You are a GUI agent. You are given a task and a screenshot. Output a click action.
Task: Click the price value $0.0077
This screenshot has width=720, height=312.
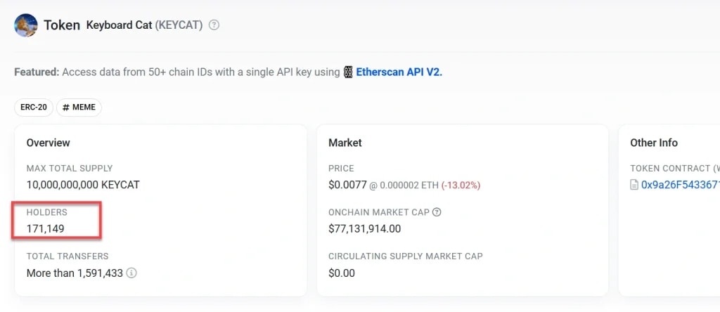tap(347, 185)
